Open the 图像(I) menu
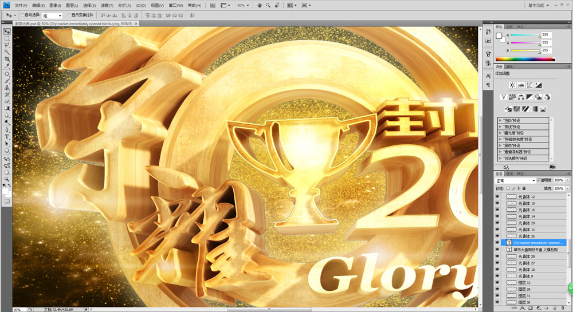 55,6
